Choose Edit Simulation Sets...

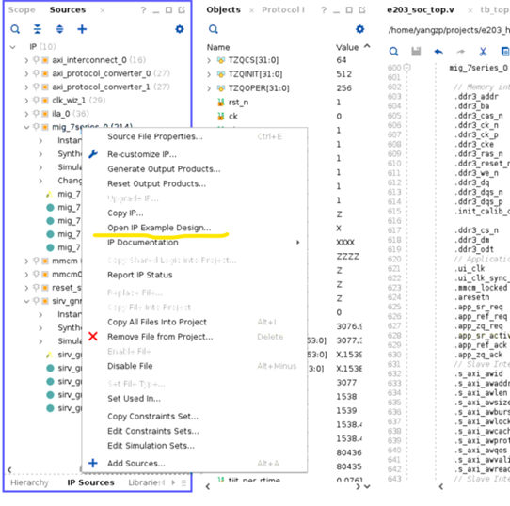click(x=195, y=446)
